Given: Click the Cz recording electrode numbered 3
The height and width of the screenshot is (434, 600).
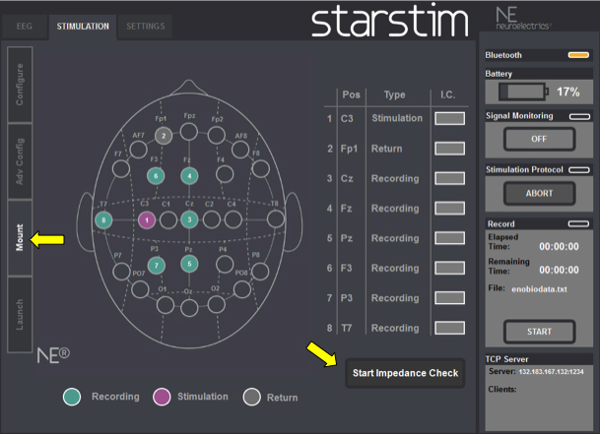Looking at the screenshot, I should click(190, 219).
